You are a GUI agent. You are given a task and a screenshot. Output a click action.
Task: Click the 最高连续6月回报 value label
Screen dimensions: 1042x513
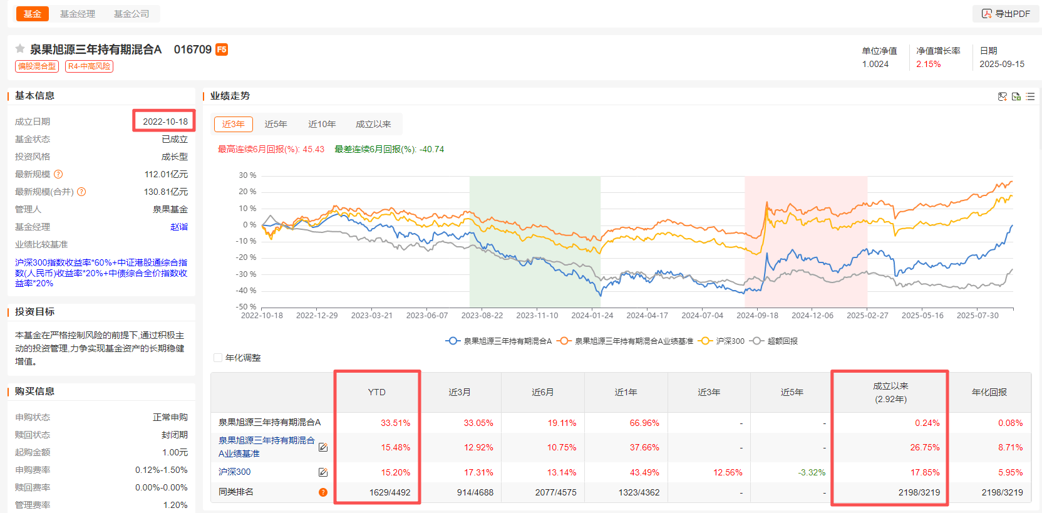(x=271, y=149)
